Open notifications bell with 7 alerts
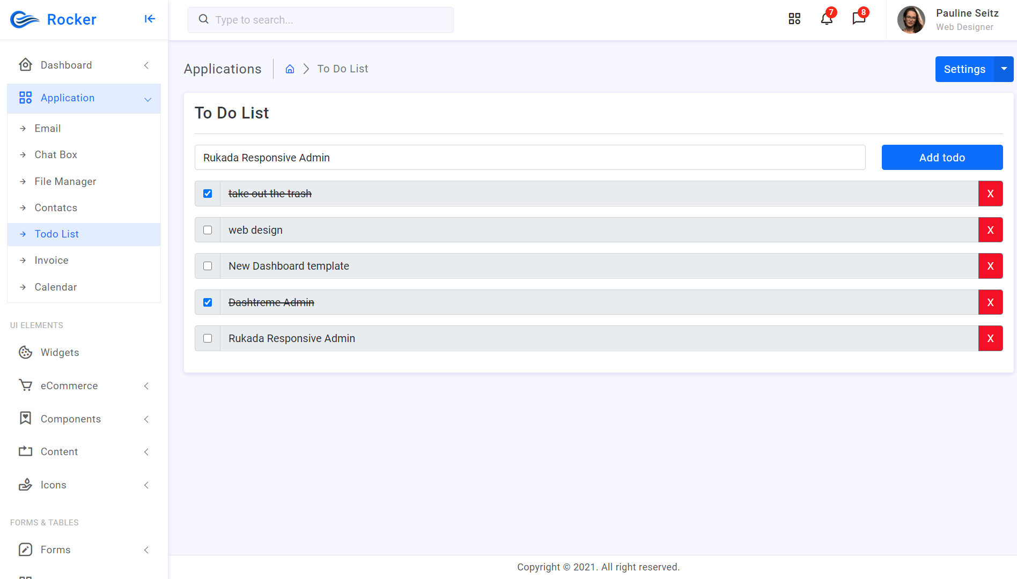This screenshot has width=1017, height=579. 826,19
